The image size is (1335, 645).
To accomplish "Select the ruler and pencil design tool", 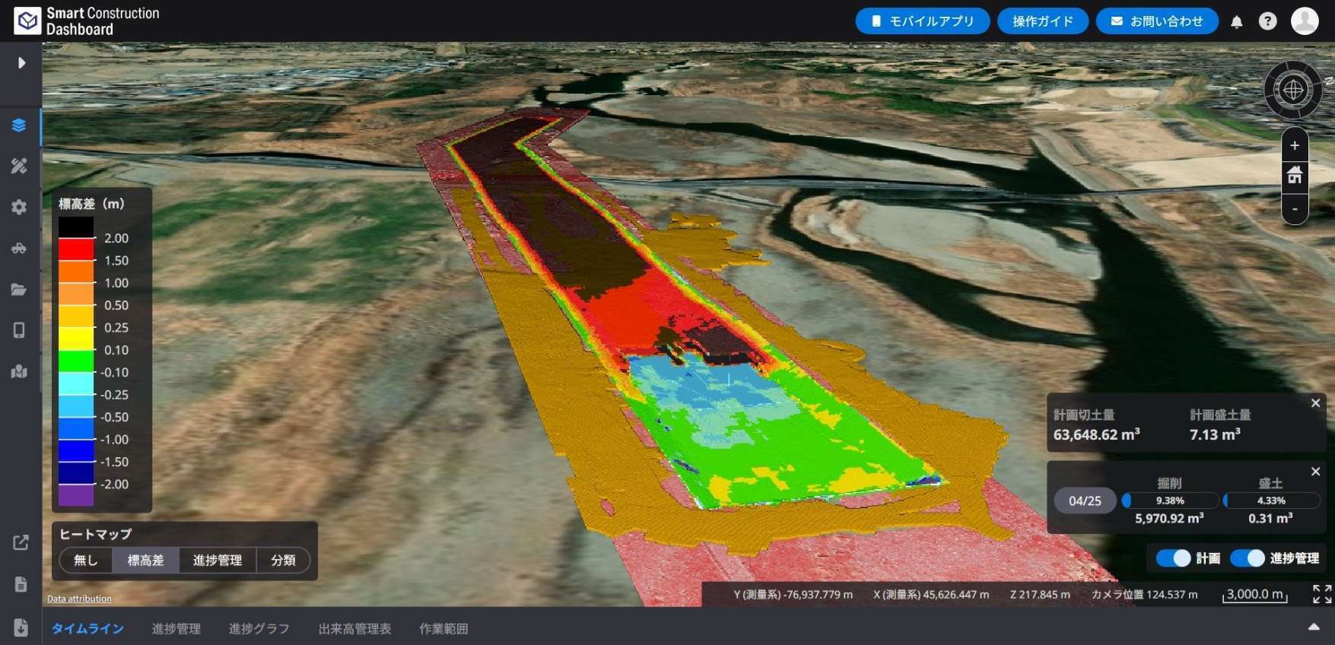I will [19, 166].
